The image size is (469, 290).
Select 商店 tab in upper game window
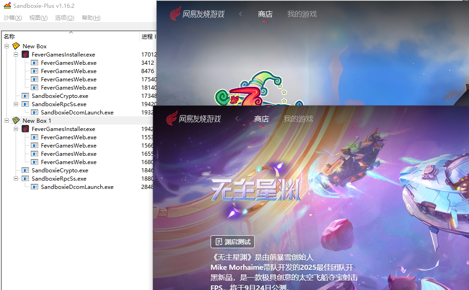265,14
